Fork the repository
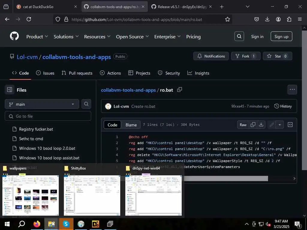This screenshot has width=307, height=230. click(246, 56)
